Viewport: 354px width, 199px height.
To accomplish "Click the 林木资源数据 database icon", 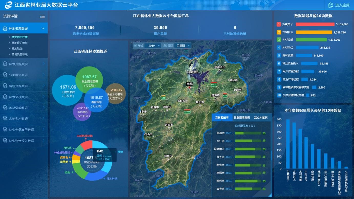I will click(5, 64).
